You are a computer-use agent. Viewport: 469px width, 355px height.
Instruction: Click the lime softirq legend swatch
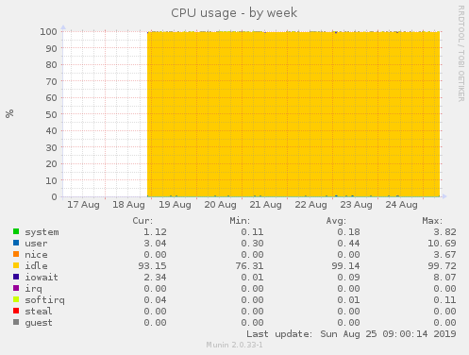(16, 299)
